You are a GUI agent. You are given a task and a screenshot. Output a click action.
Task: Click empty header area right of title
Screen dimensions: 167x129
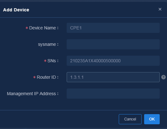pyautogui.click(x=94, y=10)
